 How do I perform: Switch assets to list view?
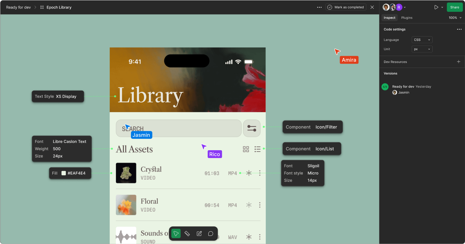click(x=258, y=149)
